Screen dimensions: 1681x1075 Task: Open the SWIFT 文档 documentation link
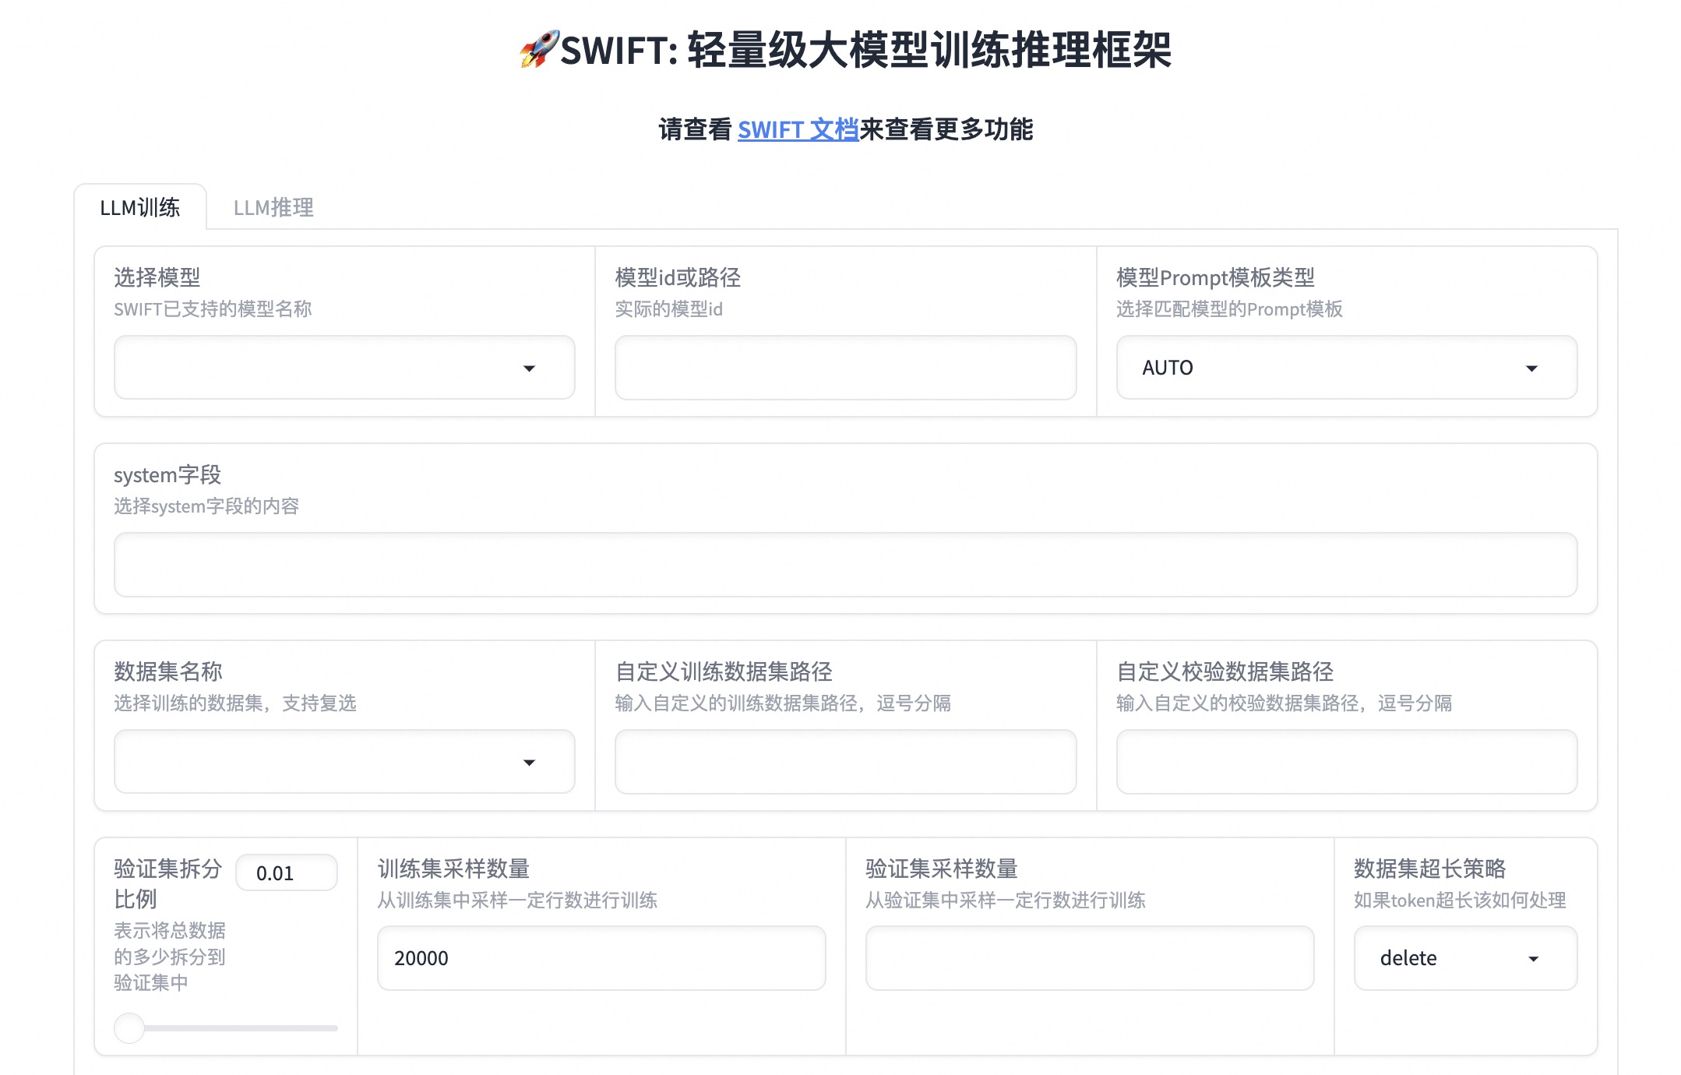(797, 129)
